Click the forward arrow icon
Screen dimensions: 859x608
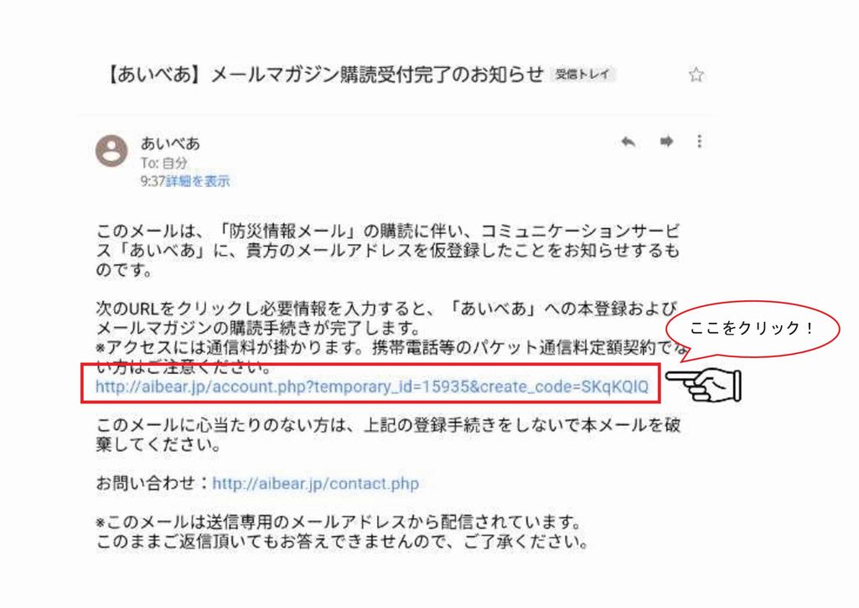(666, 142)
